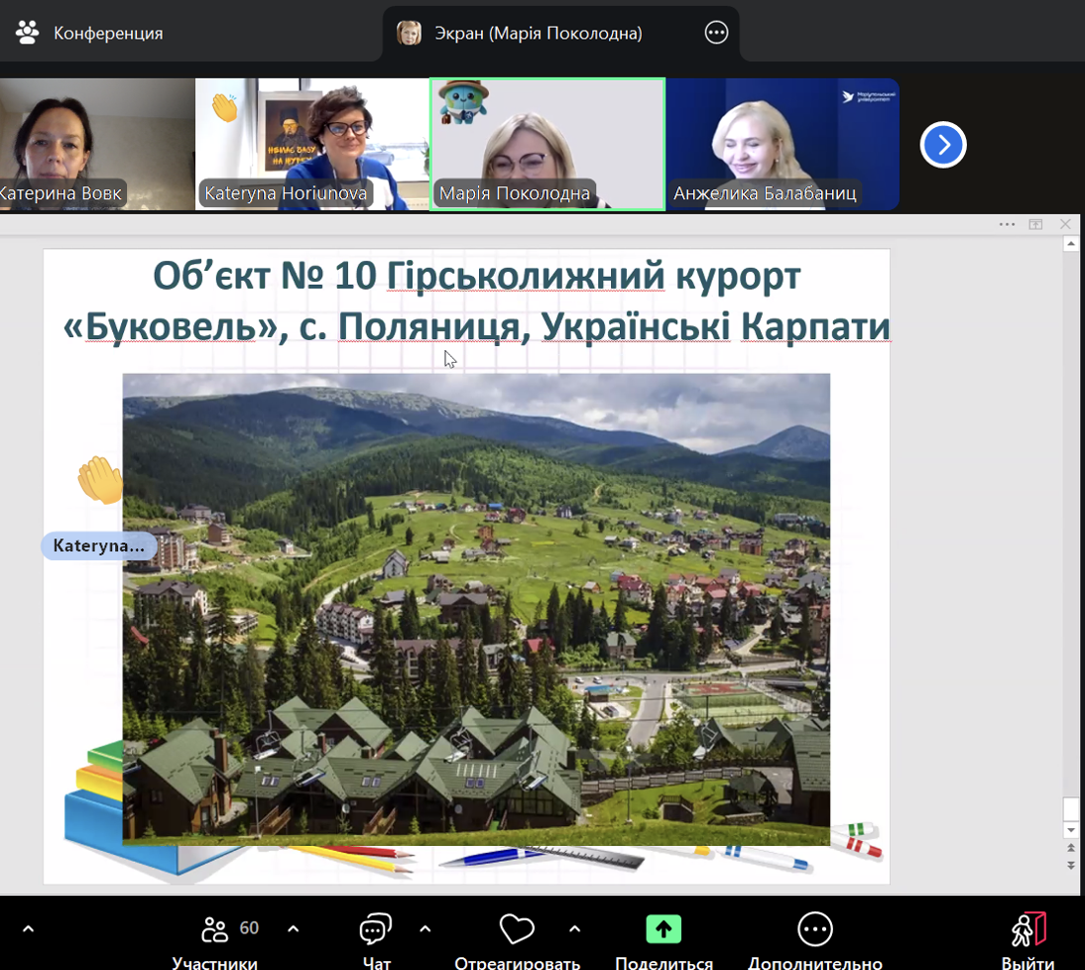1085x970 pixels.
Task: Click the Отреагировать heart reaction icon
Action: pyautogui.click(x=516, y=930)
